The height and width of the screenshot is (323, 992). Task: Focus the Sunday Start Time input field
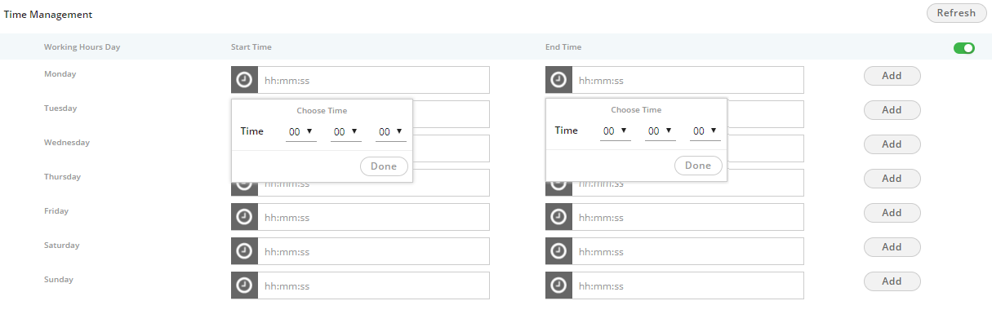pyautogui.click(x=373, y=285)
